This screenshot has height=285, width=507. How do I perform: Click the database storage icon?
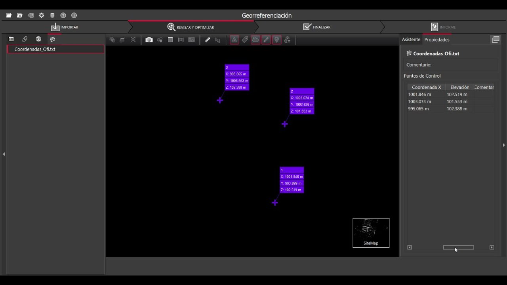[52, 15]
